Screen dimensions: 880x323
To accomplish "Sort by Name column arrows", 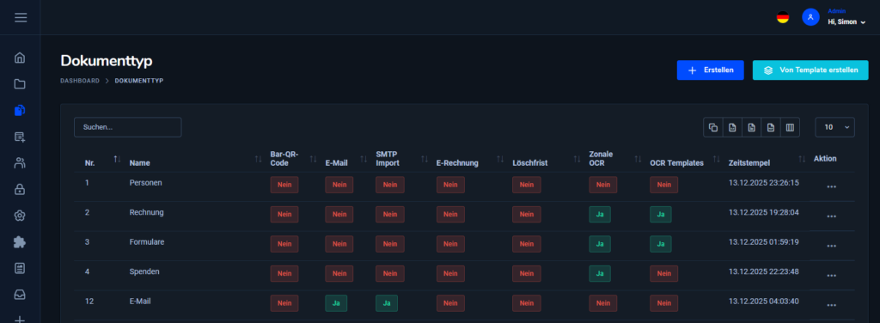I will pos(258,159).
